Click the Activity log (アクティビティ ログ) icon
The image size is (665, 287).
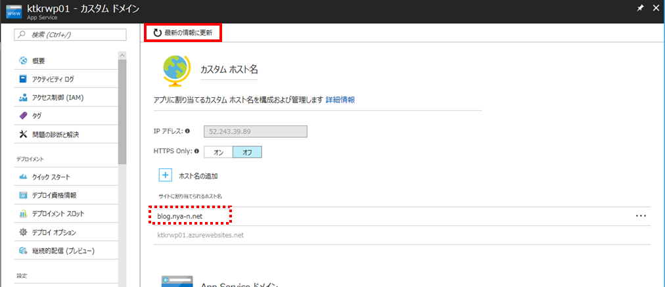[x=23, y=79]
